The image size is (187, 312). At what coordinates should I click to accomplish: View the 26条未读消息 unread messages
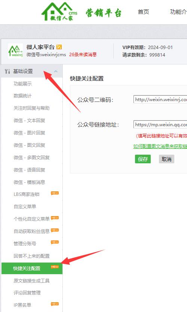coord(83,55)
